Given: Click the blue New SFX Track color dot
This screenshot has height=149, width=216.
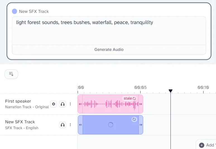Looking at the screenshot, I should pos(15,11).
